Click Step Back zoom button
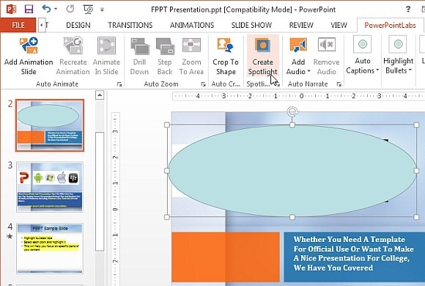 (165, 56)
